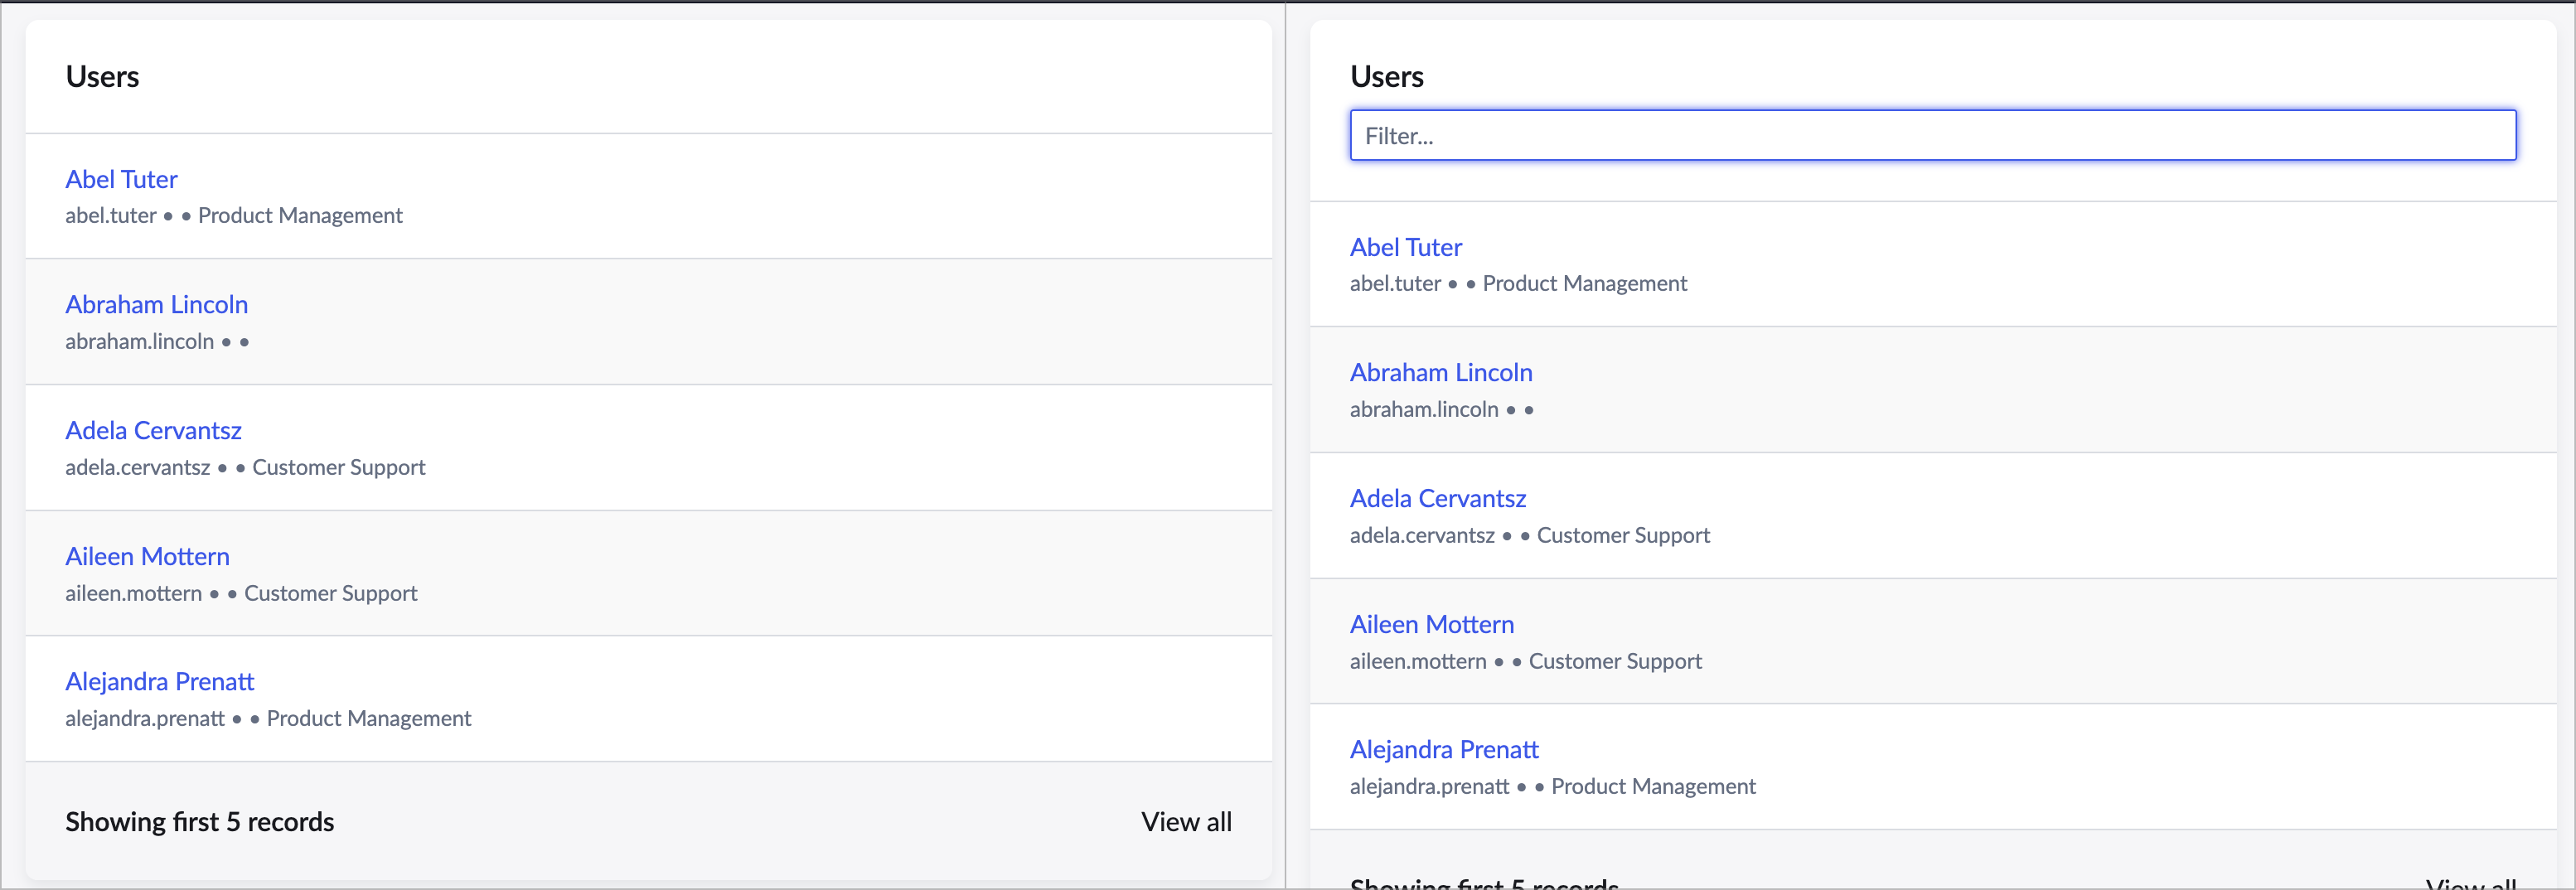Image resolution: width=2576 pixels, height=890 pixels.
Task: Click the Showing first 5 records label
Action: pyautogui.click(x=199, y=821)
